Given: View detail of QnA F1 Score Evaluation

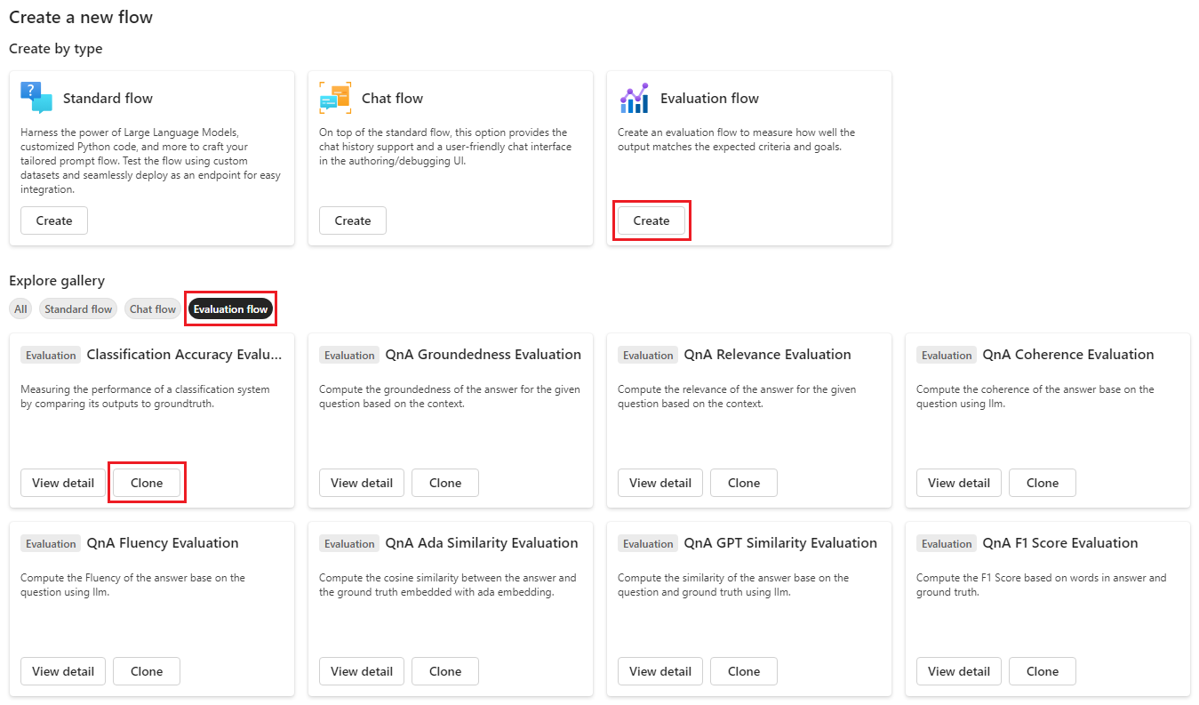Looking at the screenshot, I should coord(959,671).
